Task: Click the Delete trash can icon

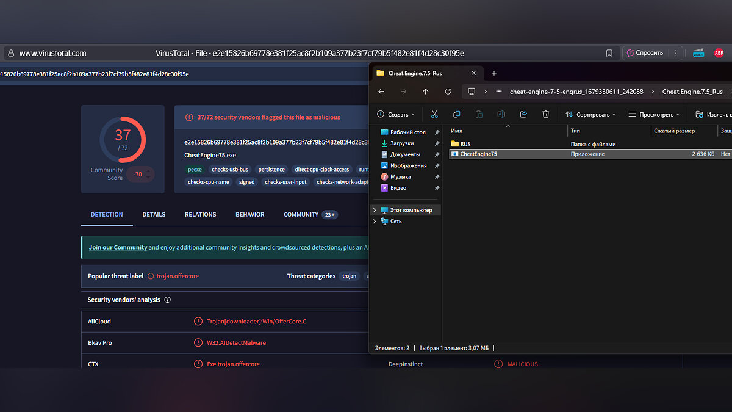Action: click(x=546, y=114)
